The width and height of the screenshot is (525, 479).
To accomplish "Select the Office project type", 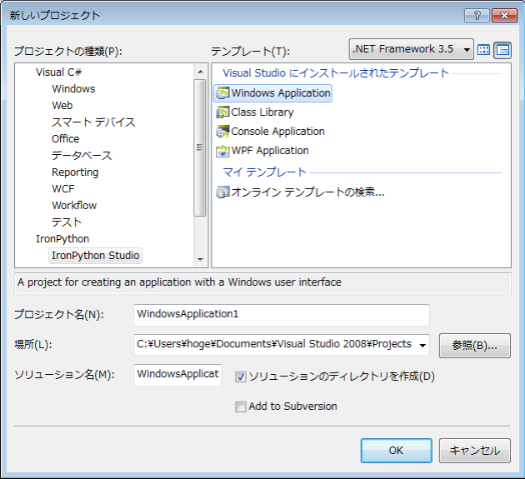I will (x=65, y=139).
